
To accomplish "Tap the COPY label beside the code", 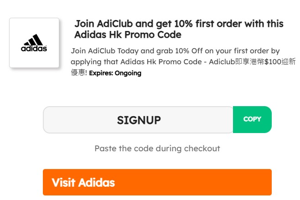I will coord(252,119).
